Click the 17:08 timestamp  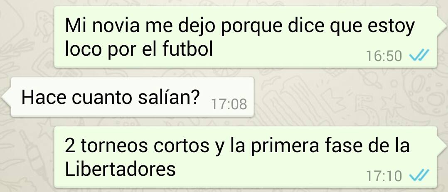coord(229,105)
